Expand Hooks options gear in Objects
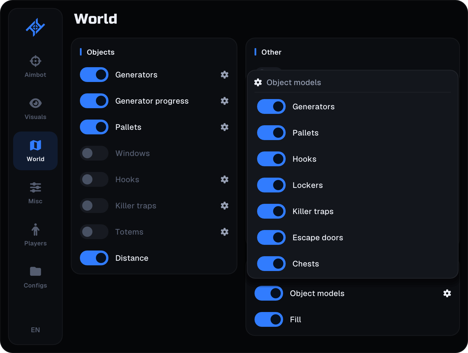This screenshot has height=353, width=468. click(x=225, y=179)
